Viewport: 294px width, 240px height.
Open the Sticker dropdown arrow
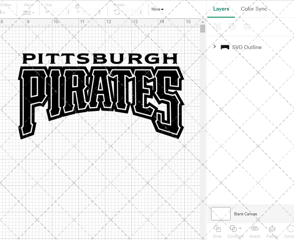[x=4, y=13]
